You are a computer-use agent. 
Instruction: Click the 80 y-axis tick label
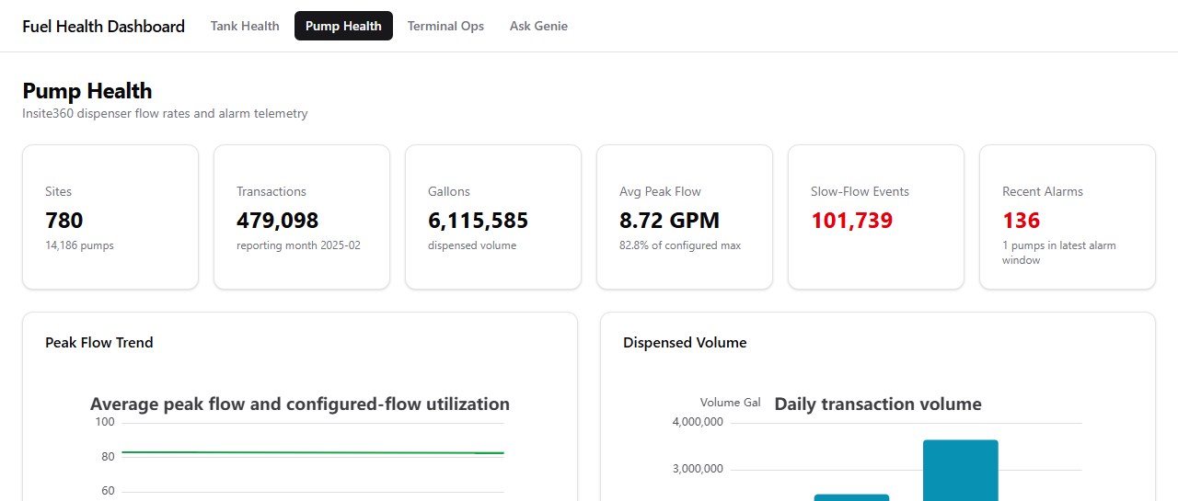[108, 457]
